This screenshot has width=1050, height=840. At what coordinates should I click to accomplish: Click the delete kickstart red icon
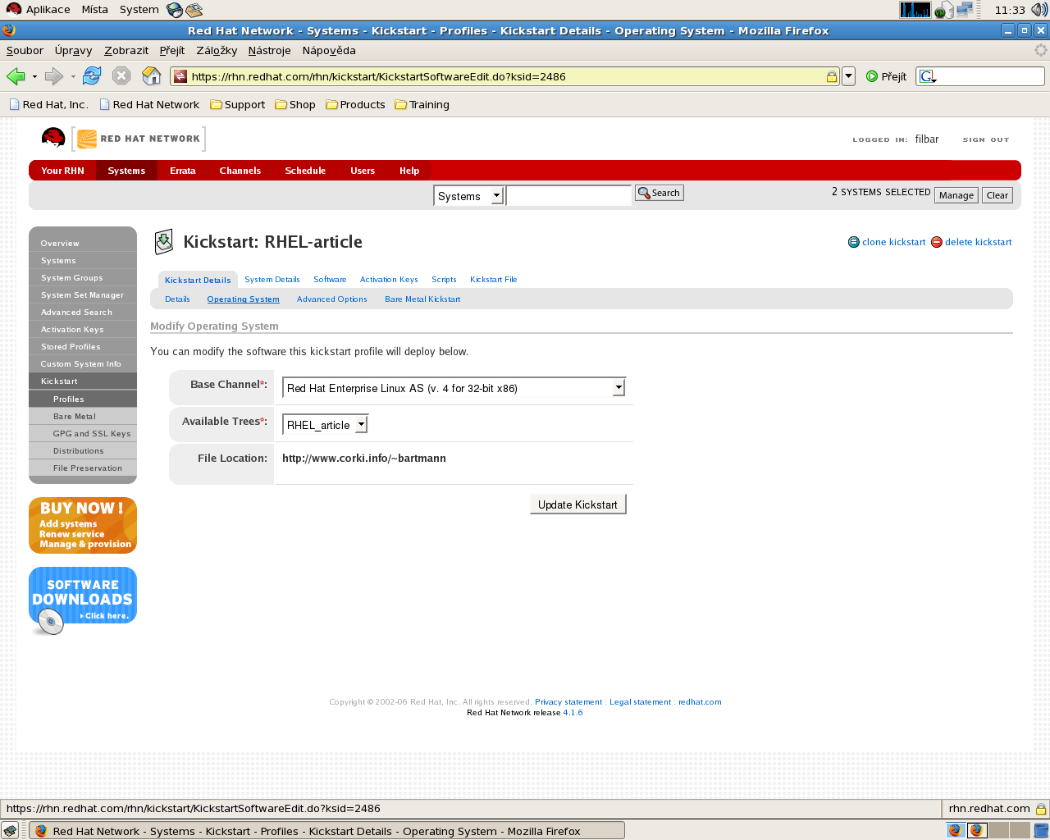[x=937, y=242]
